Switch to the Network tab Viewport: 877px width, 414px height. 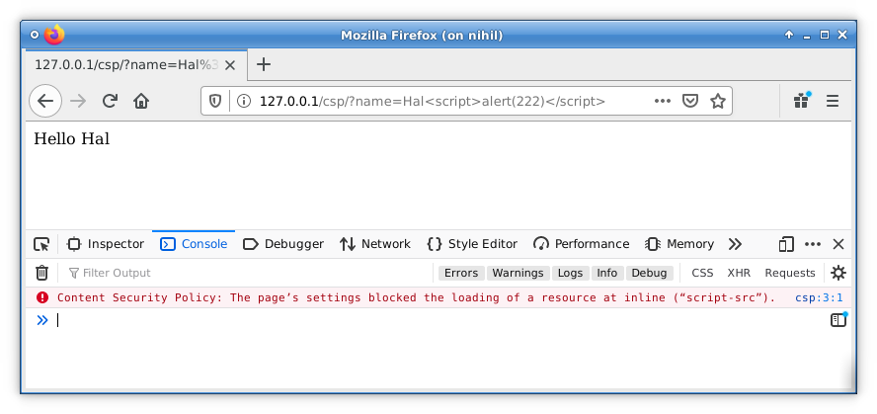374,244
